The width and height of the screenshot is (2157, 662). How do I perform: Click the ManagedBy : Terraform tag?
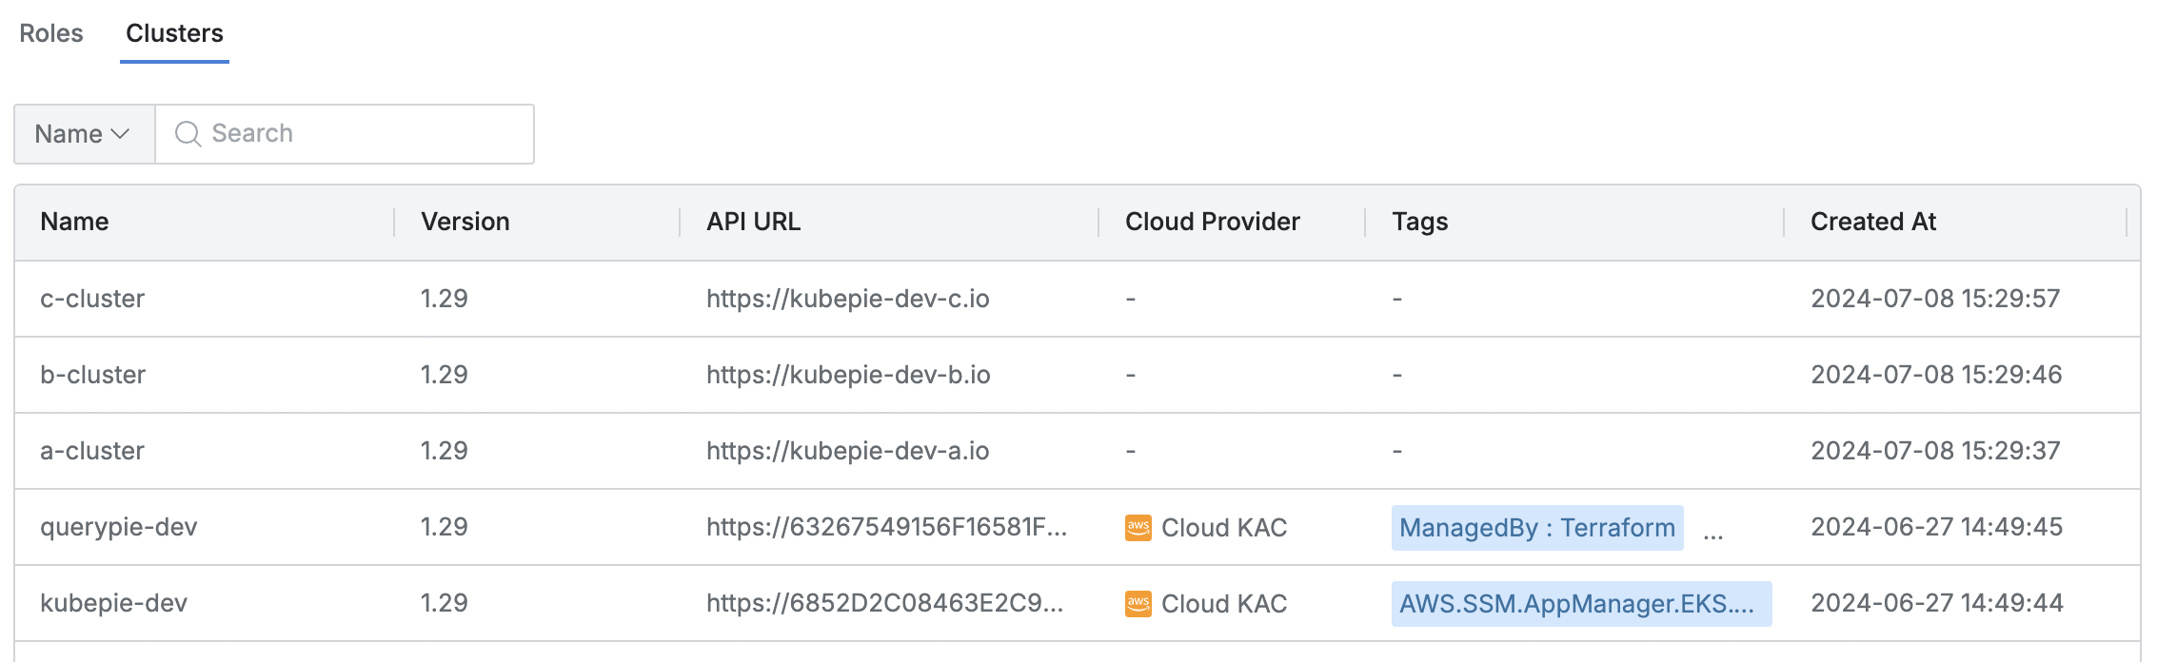pyautogui.click(x=1536, y=528)
